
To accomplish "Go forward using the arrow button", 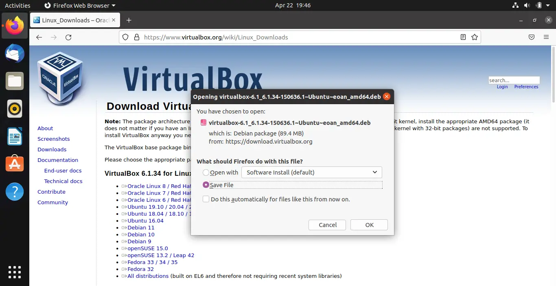I will tap(54, 37).
